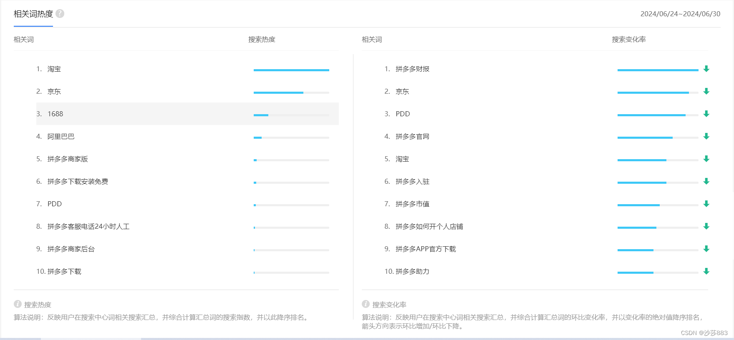Click the green down arrow for 淘宝 change row
The width and height of the screenshot is (734, 340).
[x=706, y=159]
